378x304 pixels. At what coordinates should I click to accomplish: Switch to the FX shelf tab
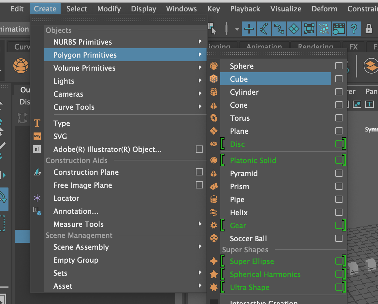point(353,47)
